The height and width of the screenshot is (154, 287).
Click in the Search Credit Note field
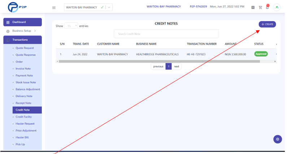166,34
